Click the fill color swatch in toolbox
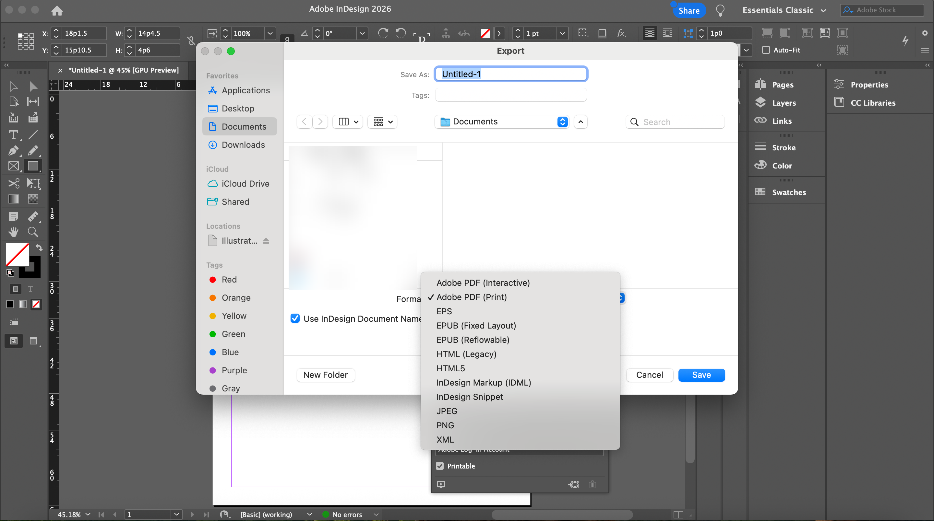 point(18,254)
